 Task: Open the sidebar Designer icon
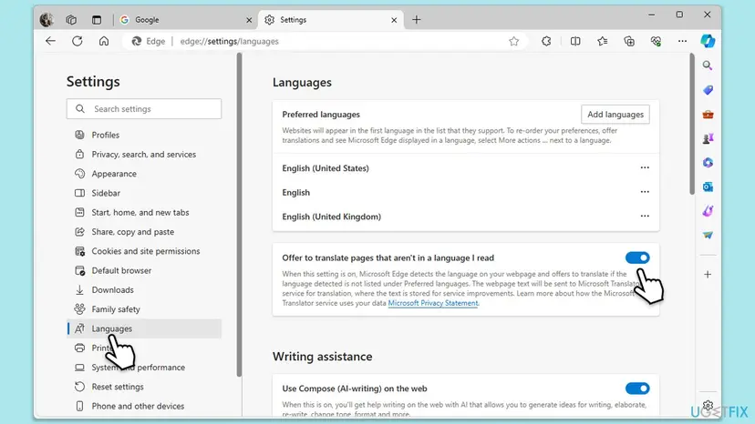point(708,210)
